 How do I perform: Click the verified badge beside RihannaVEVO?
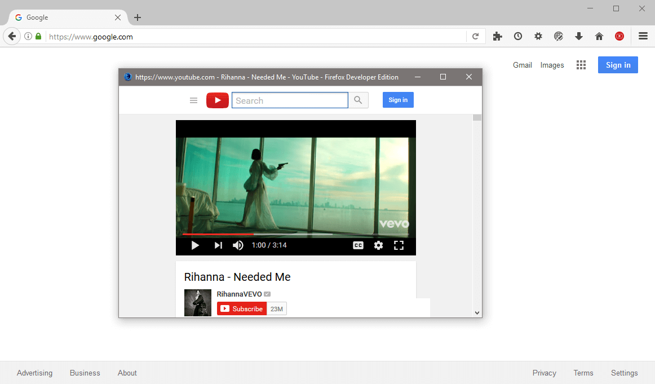pos(267,294)
